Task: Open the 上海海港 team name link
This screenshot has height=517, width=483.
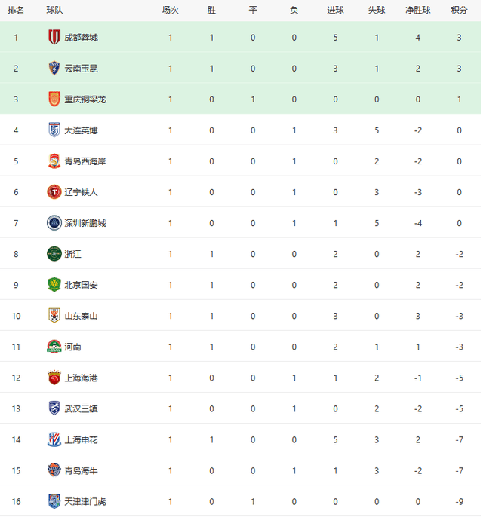Action: coord(81,378)
